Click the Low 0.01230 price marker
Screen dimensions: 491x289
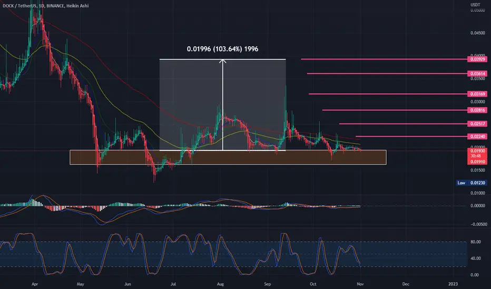pos(472,183)
